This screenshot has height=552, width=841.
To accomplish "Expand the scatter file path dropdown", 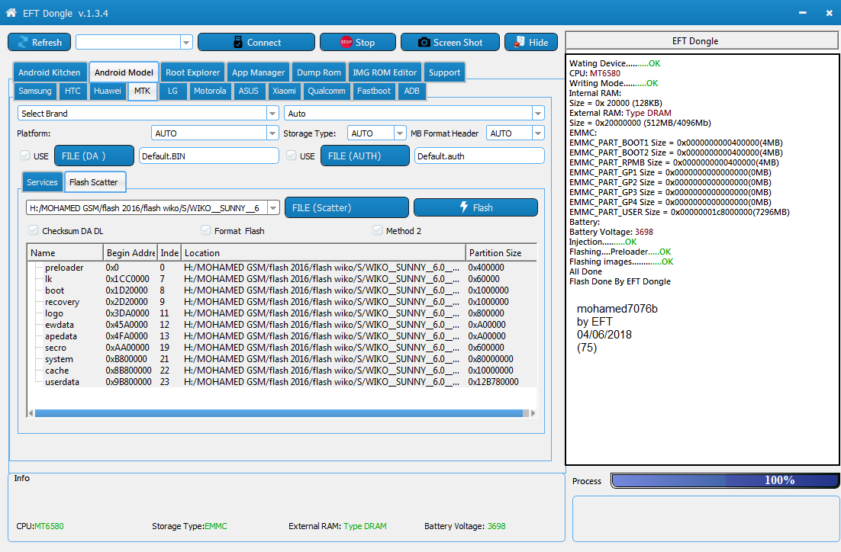I will 273,207.
